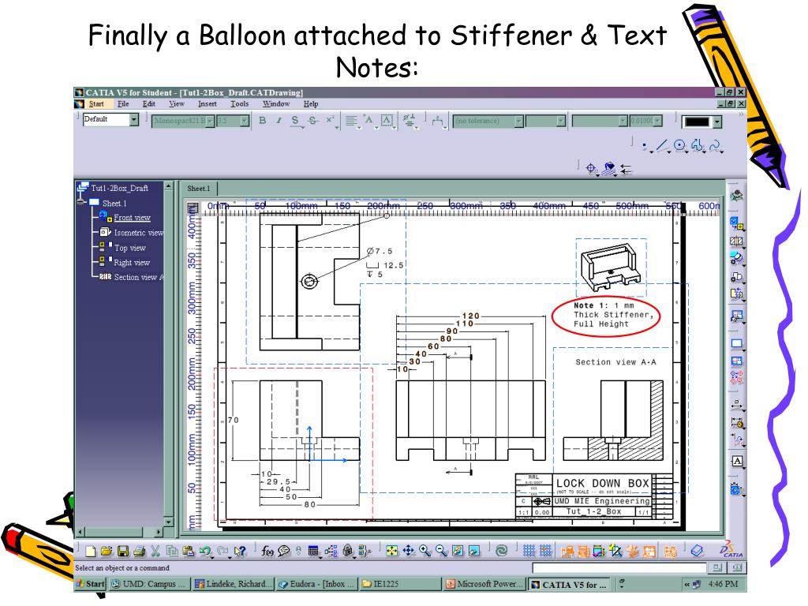808x606 pixels.
Task: Click the black color swatch
Action: tap(698, 122)
